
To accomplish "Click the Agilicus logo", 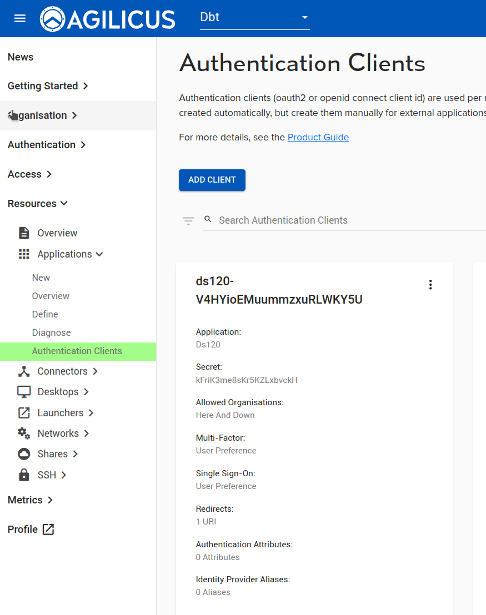I will (x=108, y=19).
